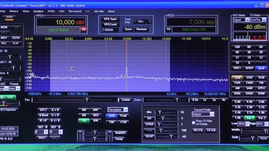Adjust the Zoom slider
The image size is (269, 151).
pyautogui.click(x=166, y=100)
